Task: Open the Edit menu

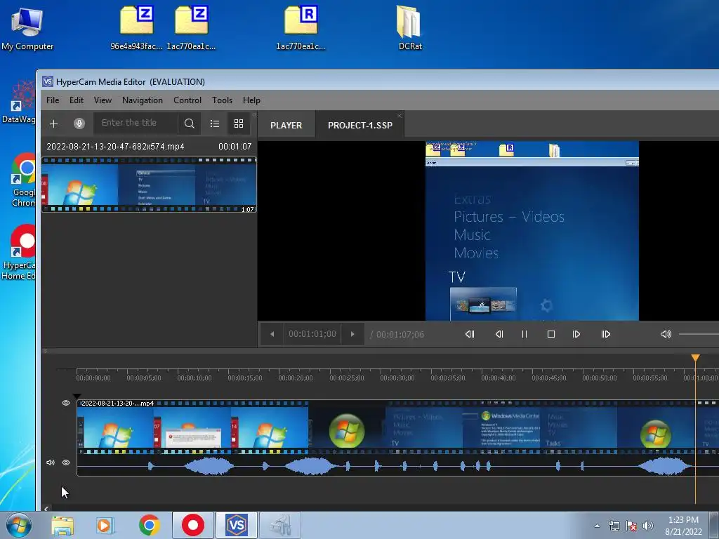Action: pyautogui.click(x=76, y=100)
